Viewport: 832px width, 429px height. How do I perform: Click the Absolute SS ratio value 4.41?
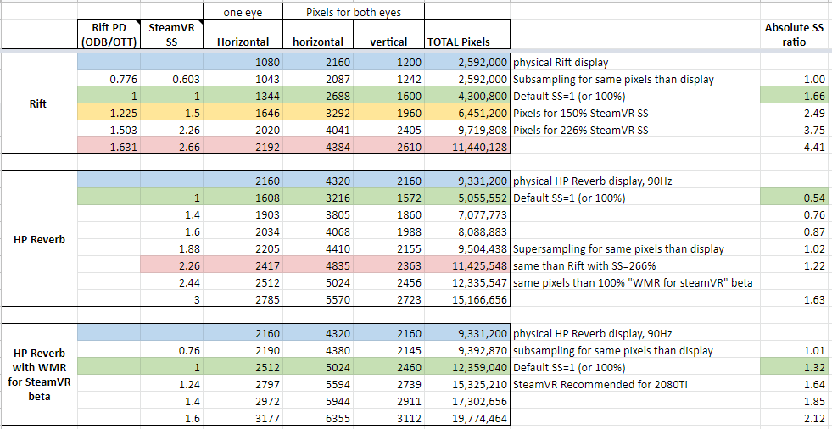(x=812, y=145)
